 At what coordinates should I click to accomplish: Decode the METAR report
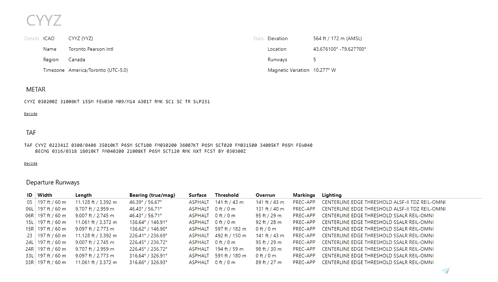point(30,114)
